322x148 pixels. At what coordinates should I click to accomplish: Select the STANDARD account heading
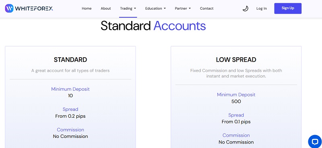(x=70, y=60)
